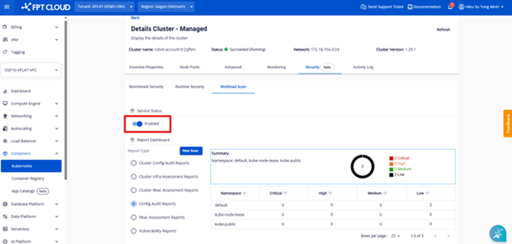
Task: Open the hamburger menu icon
Action: [6, 7]
